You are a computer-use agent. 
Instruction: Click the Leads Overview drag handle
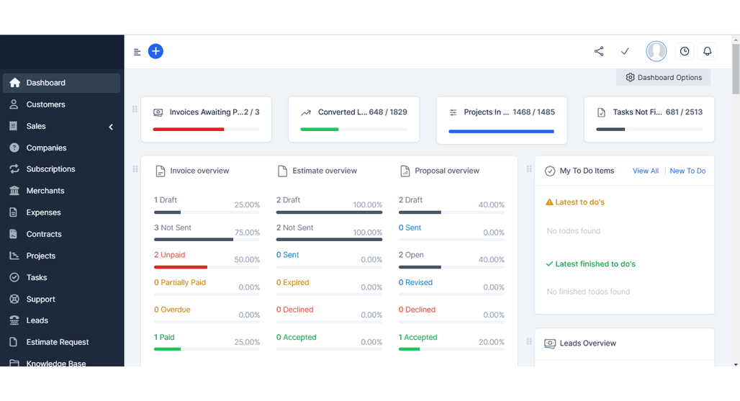tap(529, 342)
